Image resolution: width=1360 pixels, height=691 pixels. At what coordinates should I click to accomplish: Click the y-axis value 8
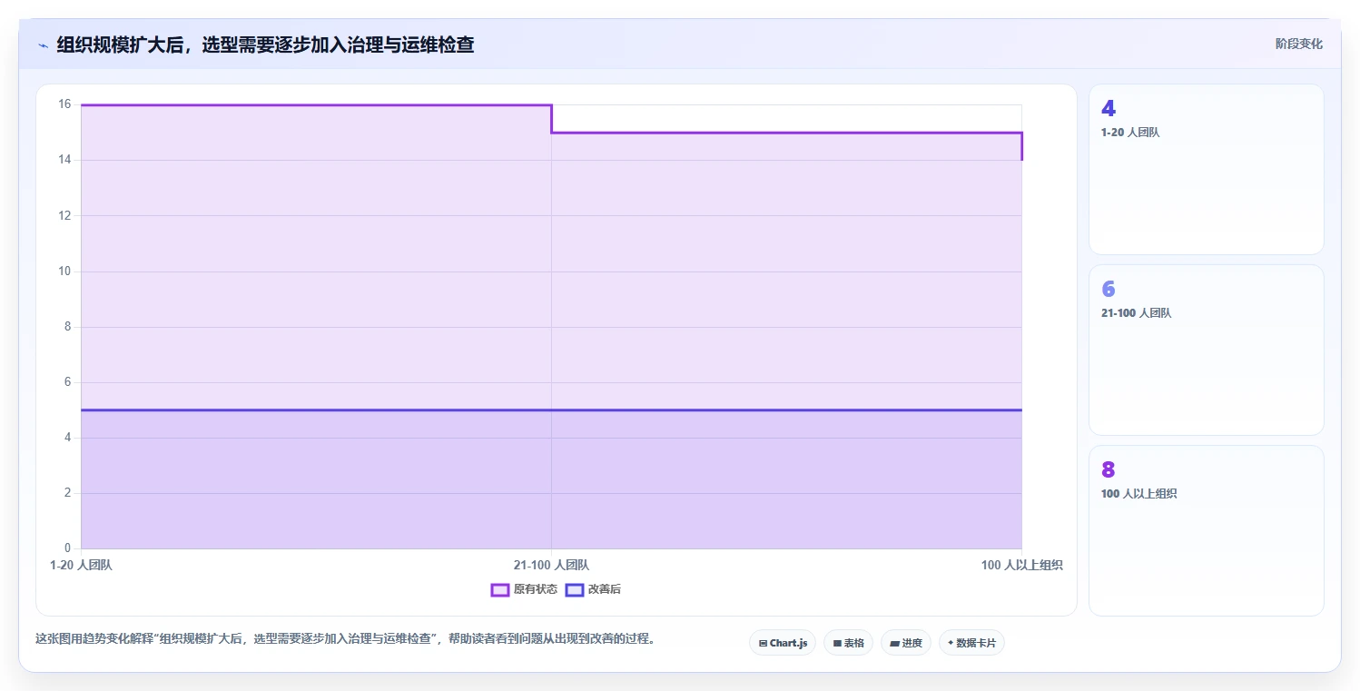pyautogui.click(x=67, y=327)
